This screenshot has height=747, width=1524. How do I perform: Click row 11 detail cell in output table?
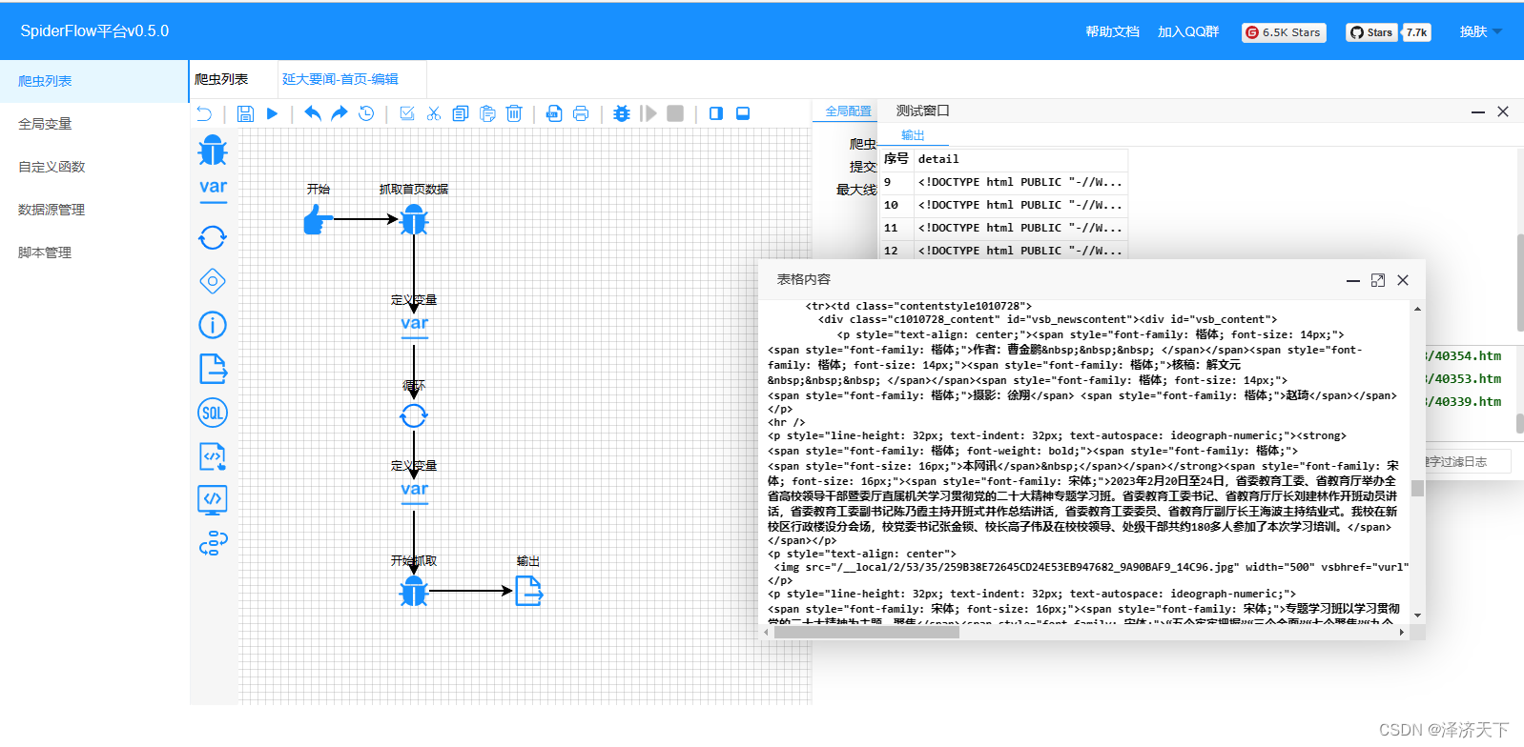pos(1020,228)
